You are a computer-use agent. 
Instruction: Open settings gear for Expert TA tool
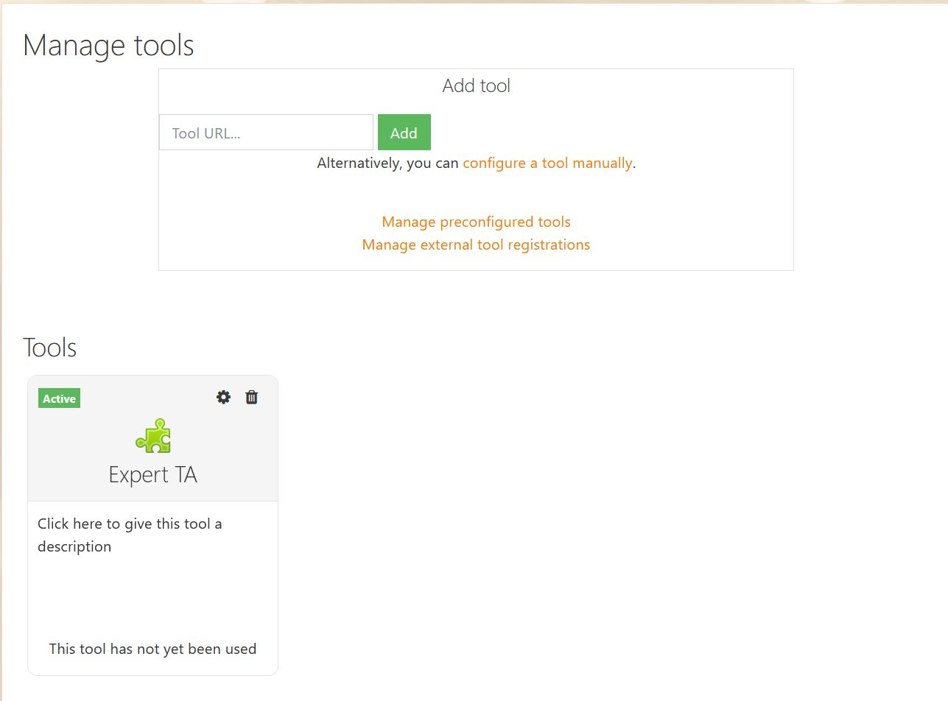click(x=223, y=397)
